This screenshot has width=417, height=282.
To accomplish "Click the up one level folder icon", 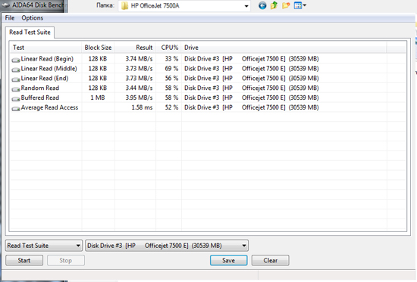I will [x=274, y=5].
